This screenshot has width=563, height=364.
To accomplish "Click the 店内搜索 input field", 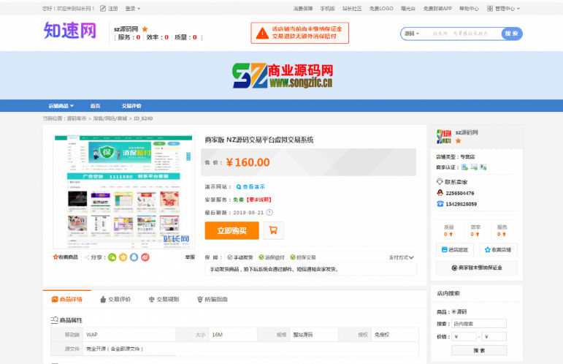I will point(479,323).
